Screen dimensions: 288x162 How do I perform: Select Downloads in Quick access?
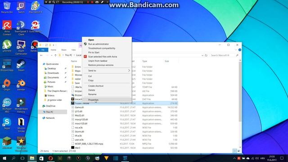(53, 73)
